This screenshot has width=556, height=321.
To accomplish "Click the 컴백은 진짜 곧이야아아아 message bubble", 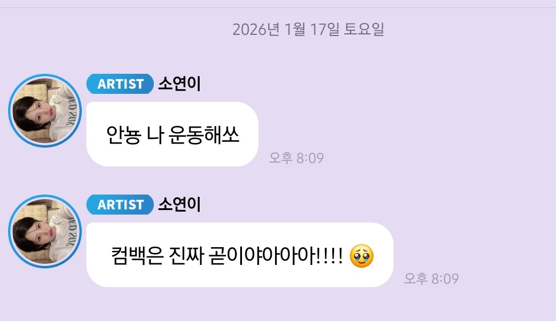I will [x=240, y=255].
